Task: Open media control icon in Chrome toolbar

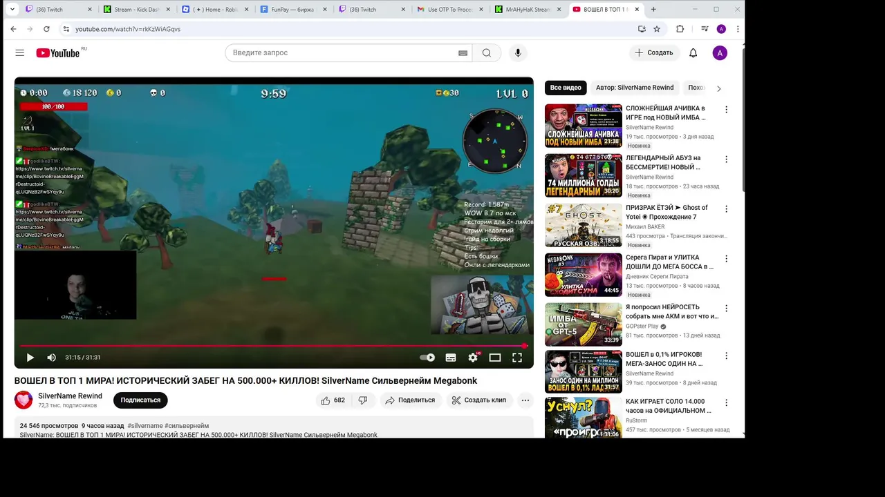Action: tap(705, 29)
